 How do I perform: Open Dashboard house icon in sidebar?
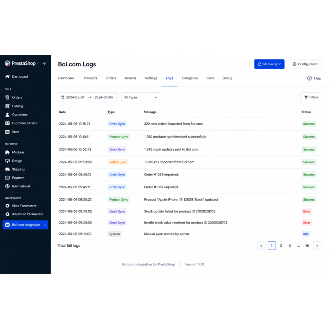coord(7,76)
